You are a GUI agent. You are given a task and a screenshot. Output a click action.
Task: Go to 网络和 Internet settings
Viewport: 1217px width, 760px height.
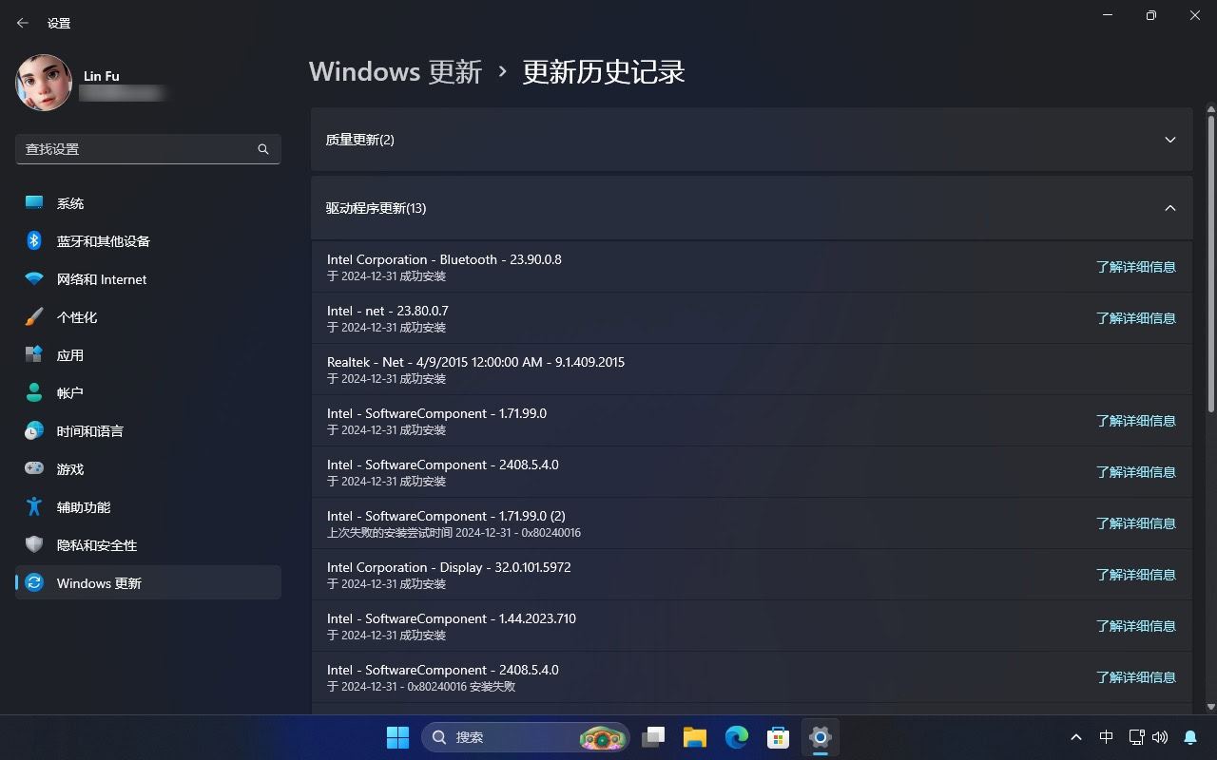coord(148,279)
